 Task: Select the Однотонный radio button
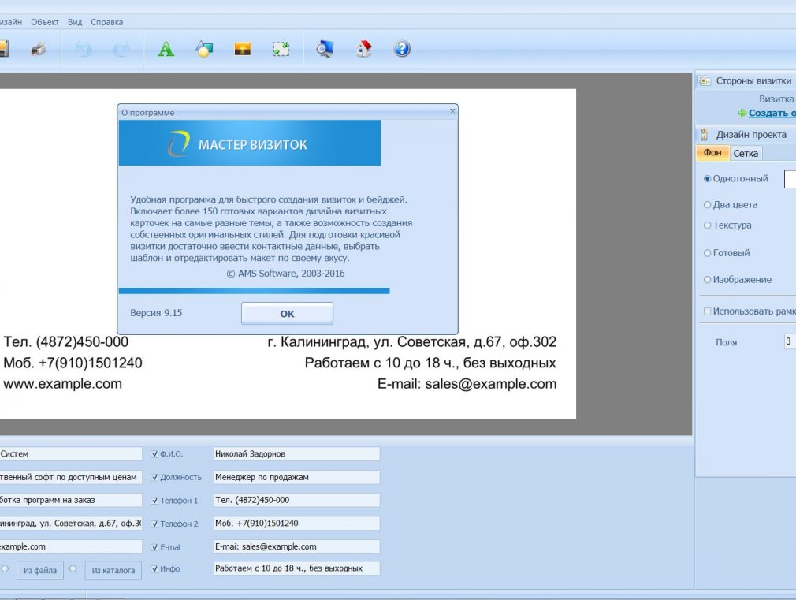pos(707,178)
